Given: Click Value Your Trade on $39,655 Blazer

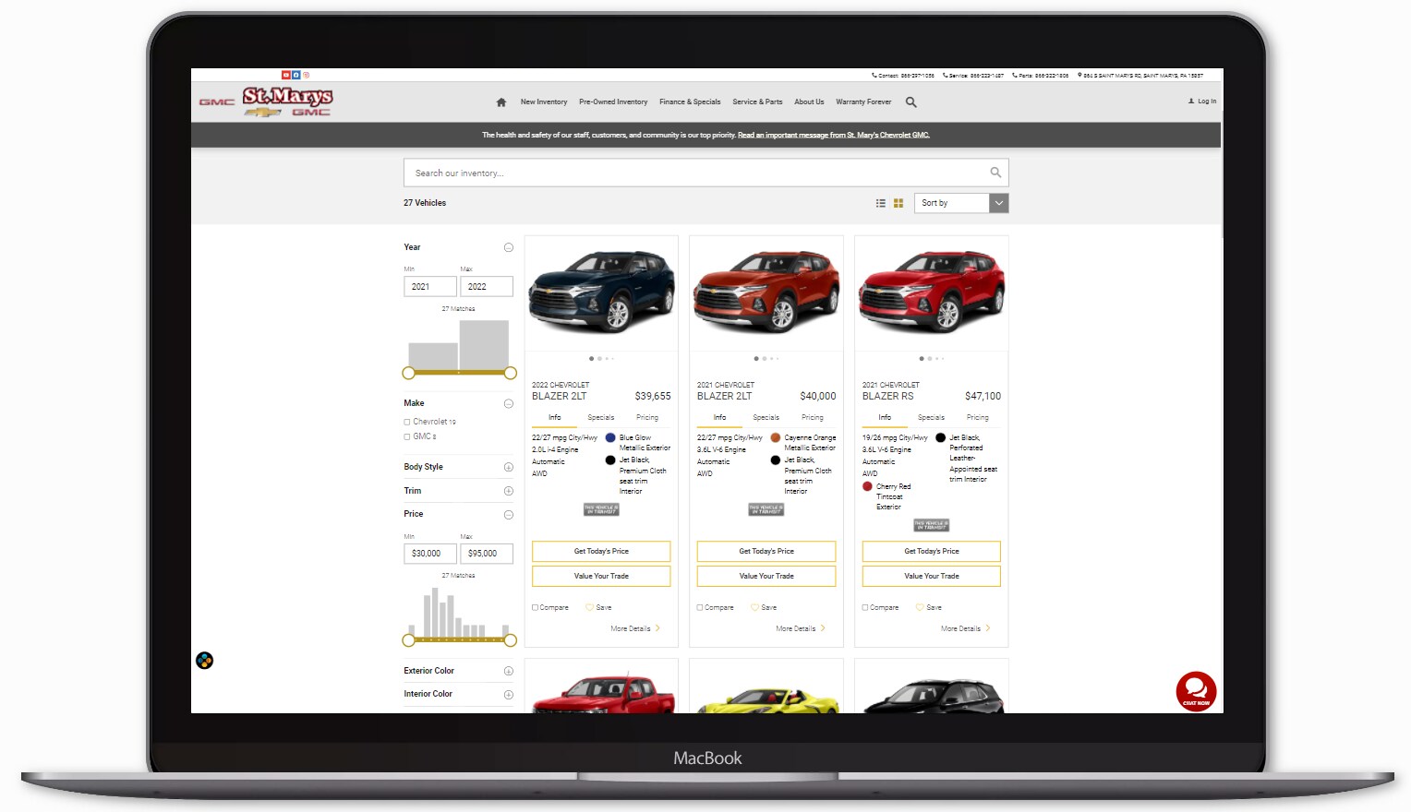Looking at the screenshot, I should 601,576.
